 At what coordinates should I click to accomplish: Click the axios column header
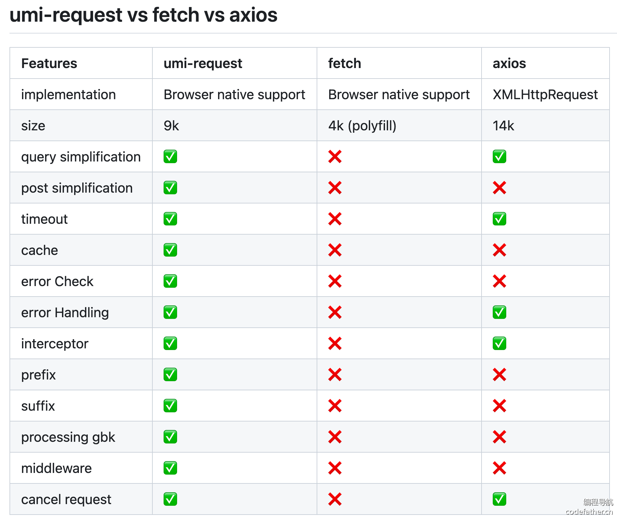click(x=509, y=63)
